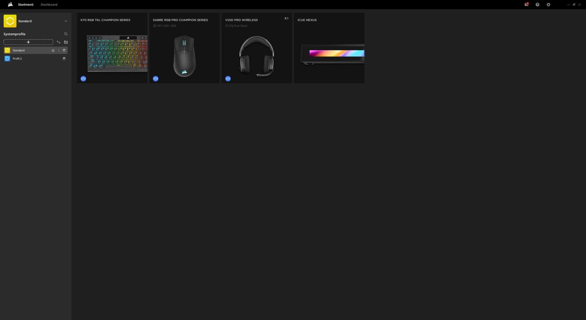Viewport: 586px width, 320px height.
Task: Create a new profile folder
Action: [x=66, y=42]
